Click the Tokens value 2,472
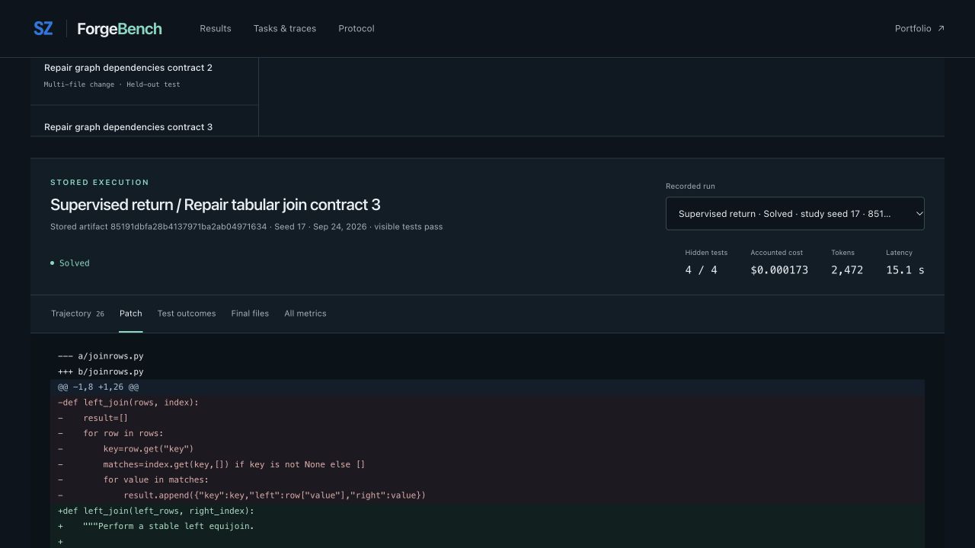This screenshot has width=975, height=548. coord(847,270)
